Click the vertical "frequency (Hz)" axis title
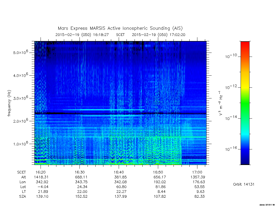This screenshot has height=206, width=275. (9, 103)
